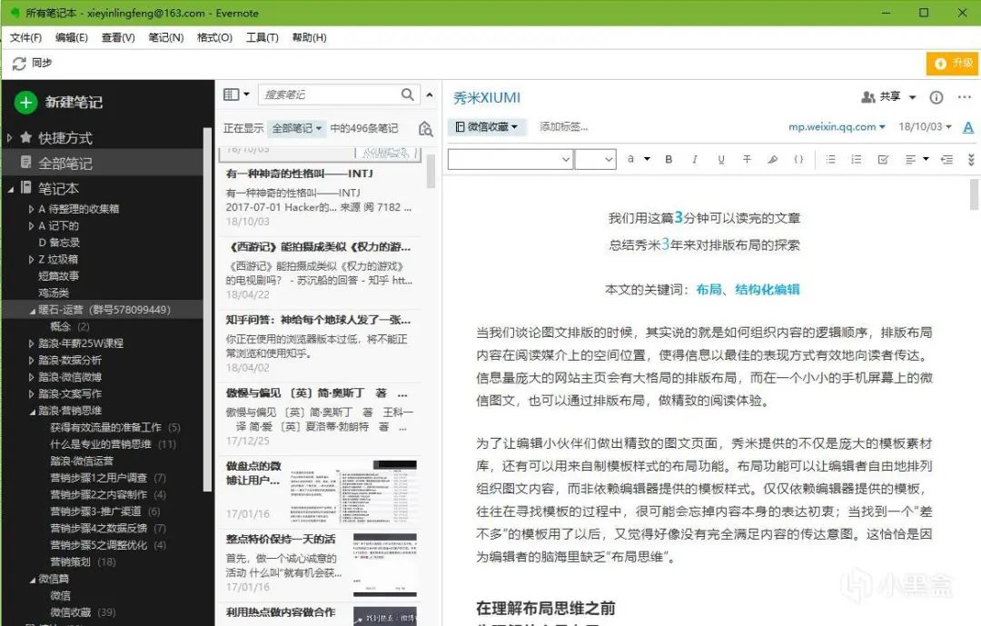Click the note list vertical scrollbar

point(431,171)
